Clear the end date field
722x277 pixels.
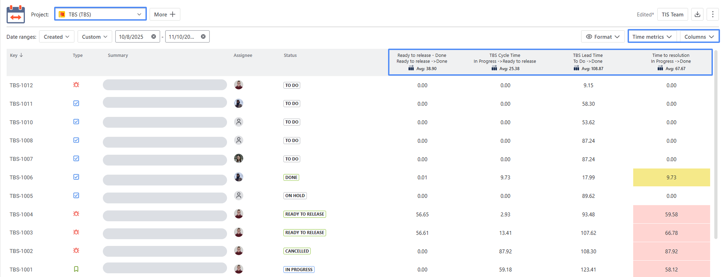pyautogui.click(x=203, y=36)
